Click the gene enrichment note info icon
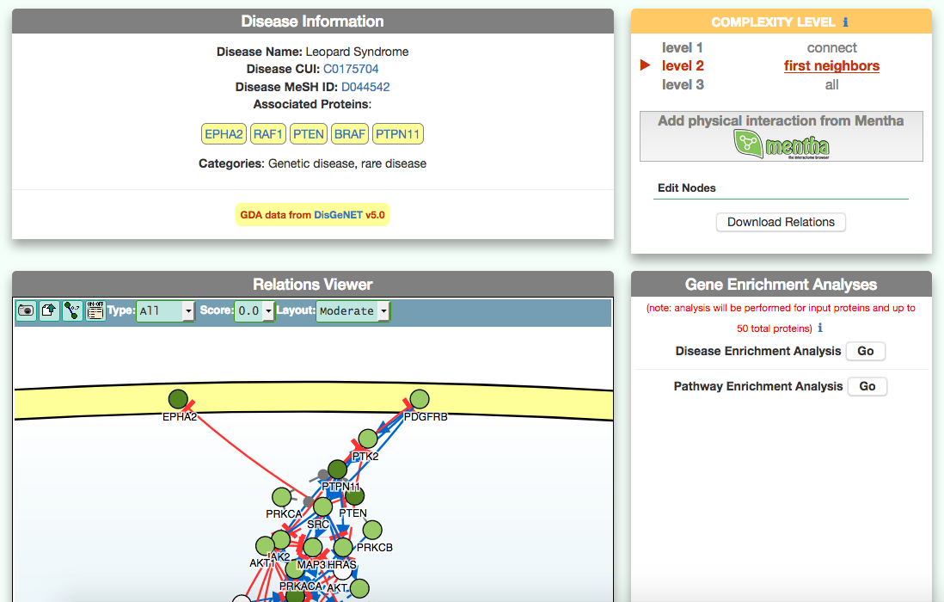Screen dimensions: 944x602 click(x=819, y=328)
